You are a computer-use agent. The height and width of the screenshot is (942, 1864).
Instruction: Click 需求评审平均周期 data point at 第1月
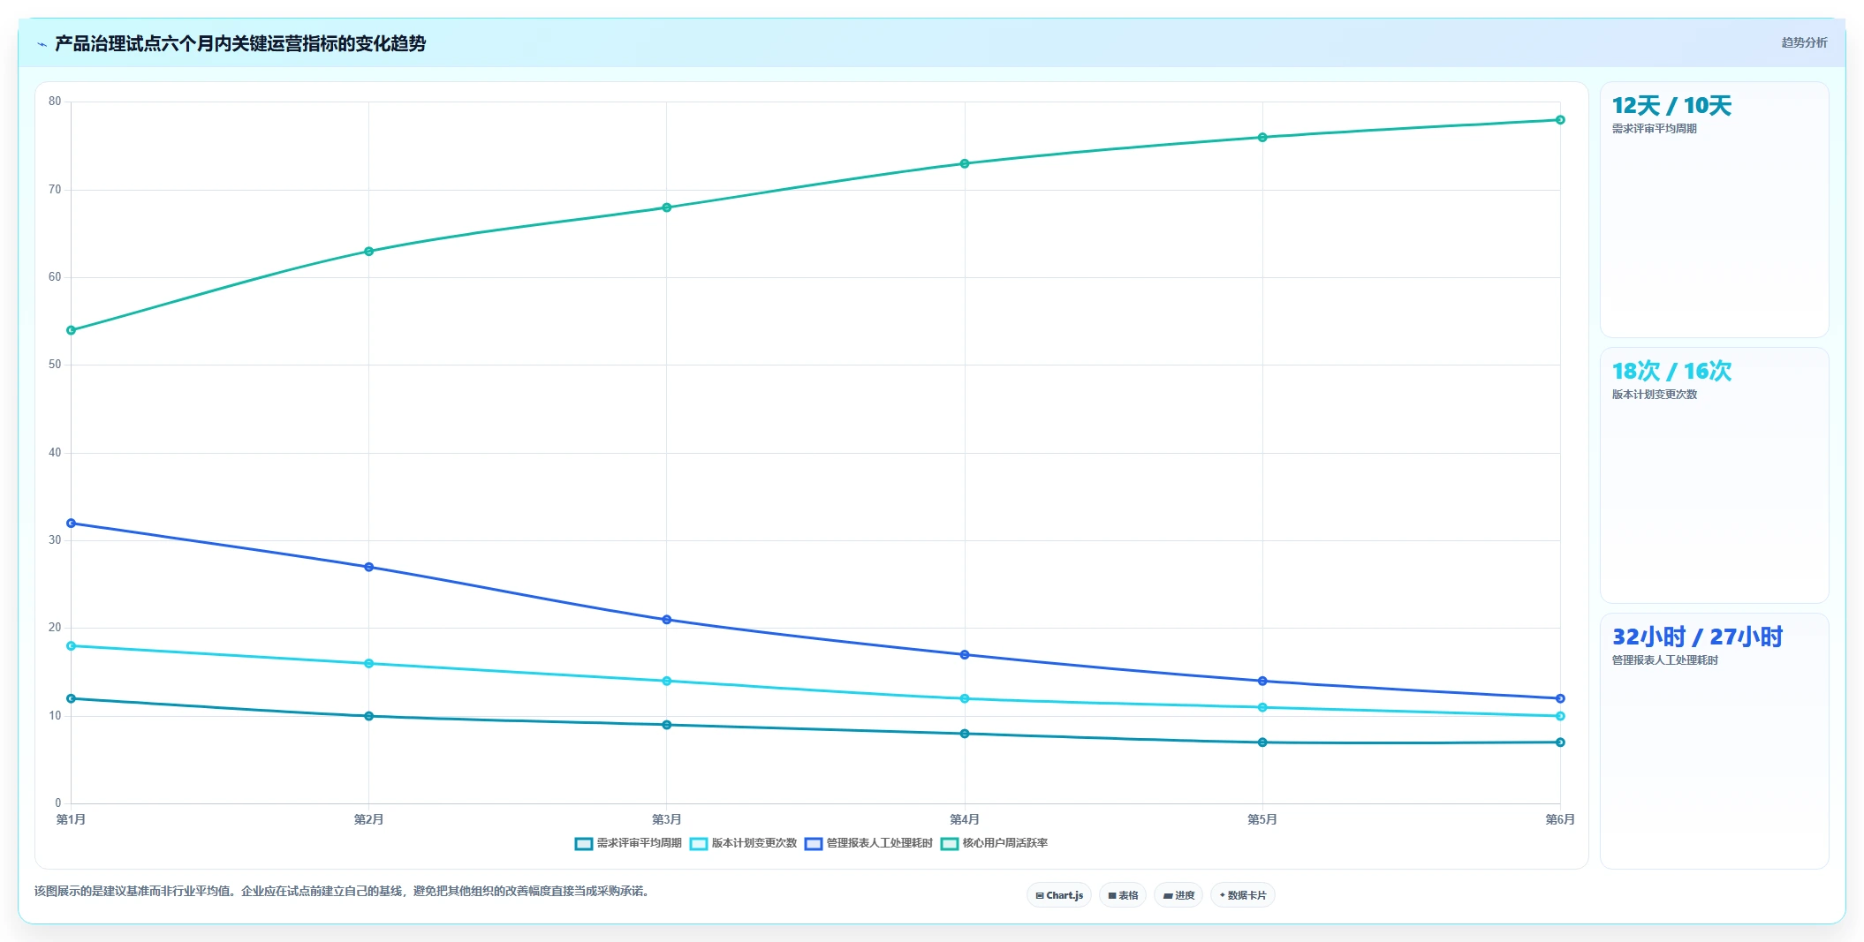(x=72, y=698)
